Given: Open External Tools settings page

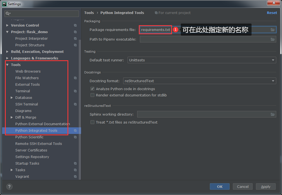Looking at the screenshot, I should tap(27, 84).
